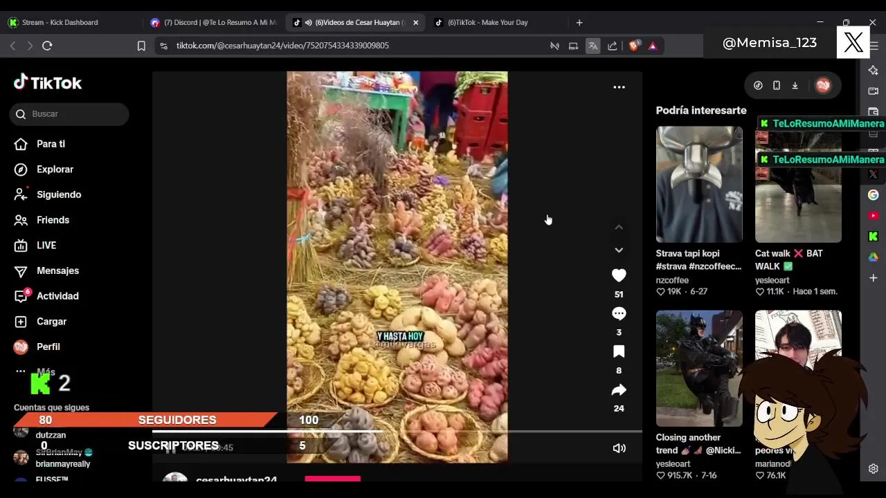The image size is (886, 498).
Task: Open the Cat walk BAT WALK title
Action: (789, 259)
